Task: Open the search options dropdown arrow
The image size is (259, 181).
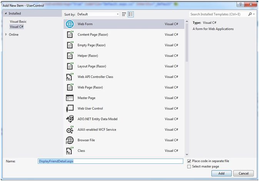Action: pos(254,14)
